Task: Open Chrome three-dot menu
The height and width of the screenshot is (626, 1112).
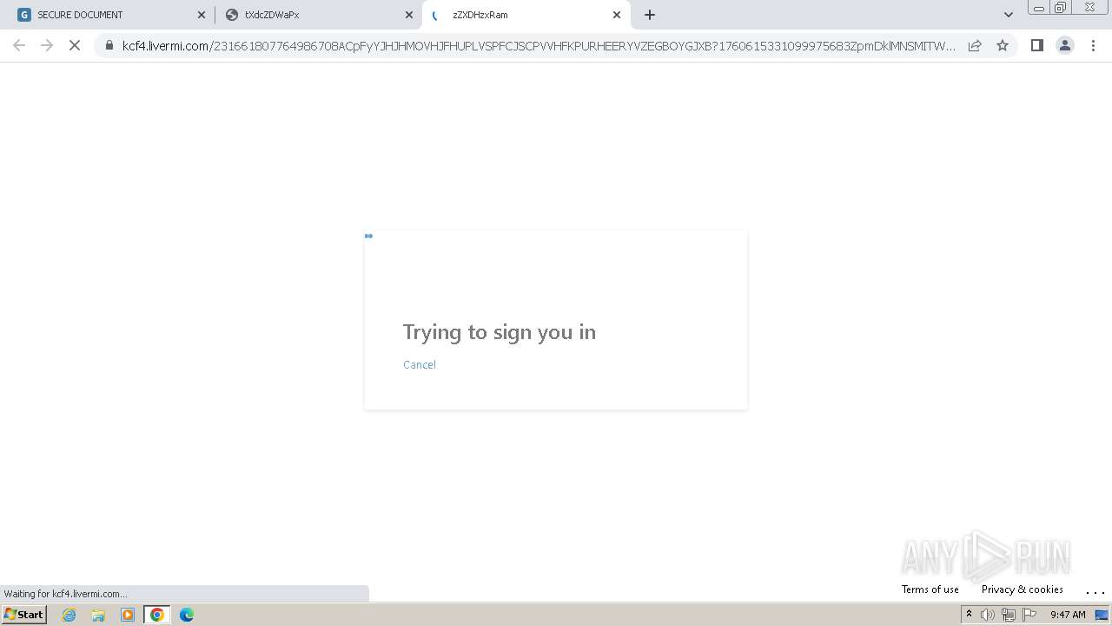Action: [x=1093, y=45]
